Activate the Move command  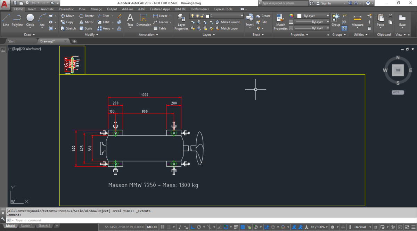pyautogui.click(x=67, y=16)
